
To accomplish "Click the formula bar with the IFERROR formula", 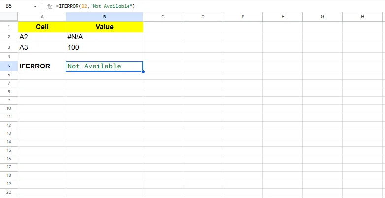I will tap(219, 6).
